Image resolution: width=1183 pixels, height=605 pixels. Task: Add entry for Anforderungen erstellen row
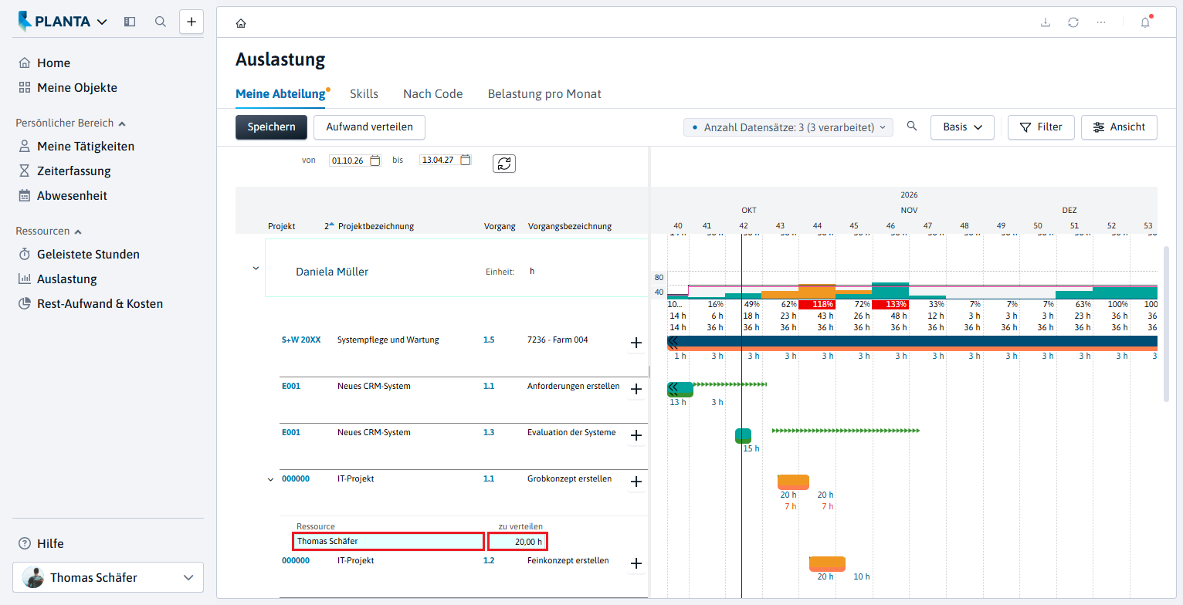(x=636, y=390)
